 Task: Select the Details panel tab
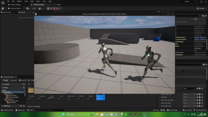point(22,12)
